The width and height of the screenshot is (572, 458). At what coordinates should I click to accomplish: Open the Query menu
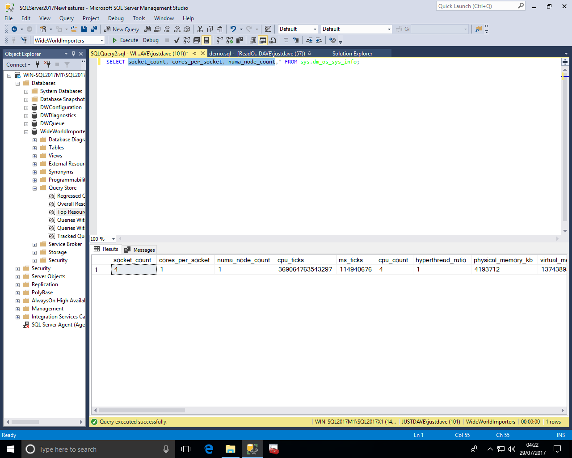tap(66, 18)
